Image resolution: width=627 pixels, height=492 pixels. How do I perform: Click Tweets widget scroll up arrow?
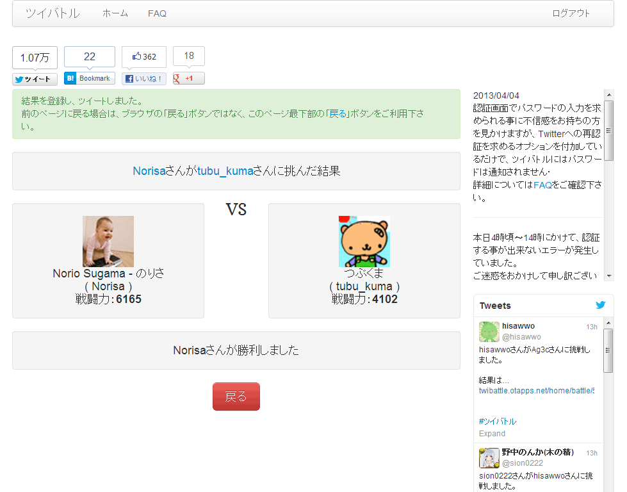coord(608,323)
